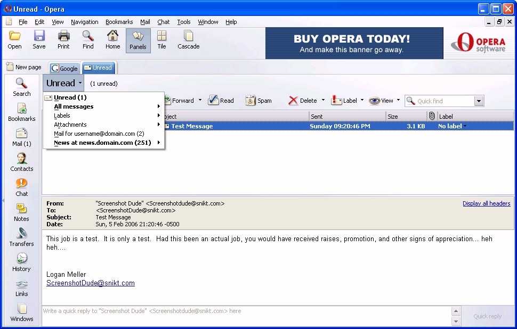Screen dimensions: 517x329
Task: Click the Tile windows icon
Action: (161, 40)
